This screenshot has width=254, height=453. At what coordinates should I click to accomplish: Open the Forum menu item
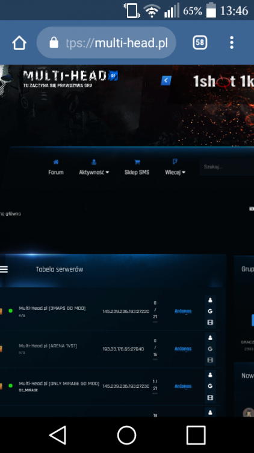(56, 167)
